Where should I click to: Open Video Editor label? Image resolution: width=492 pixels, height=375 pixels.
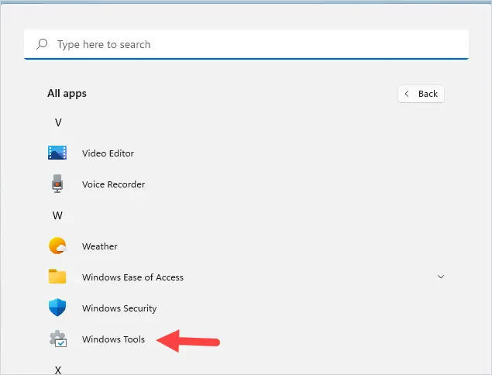[x=108, y=153]
